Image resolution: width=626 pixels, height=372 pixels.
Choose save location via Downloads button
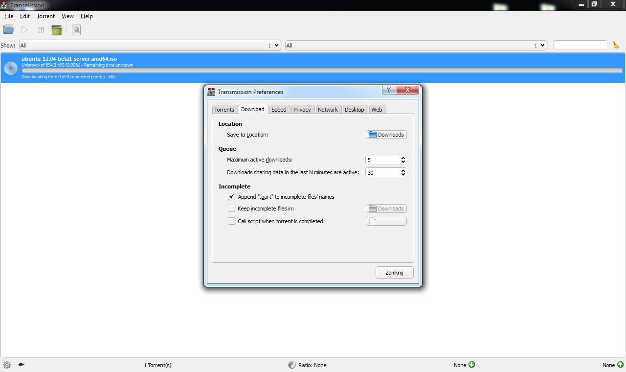pos(386,135)
